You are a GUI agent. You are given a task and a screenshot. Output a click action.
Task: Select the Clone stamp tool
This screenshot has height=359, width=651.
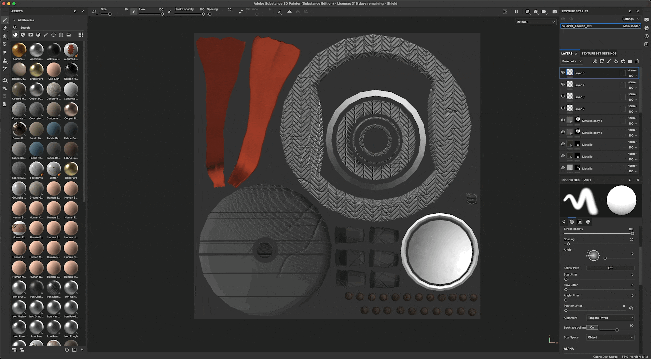click(5, 60)
